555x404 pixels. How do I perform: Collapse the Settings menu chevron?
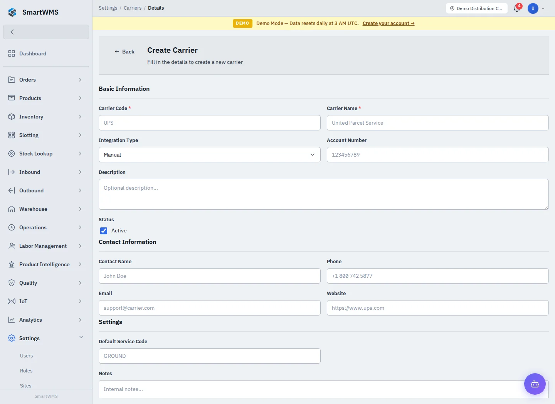click(81, 337)
